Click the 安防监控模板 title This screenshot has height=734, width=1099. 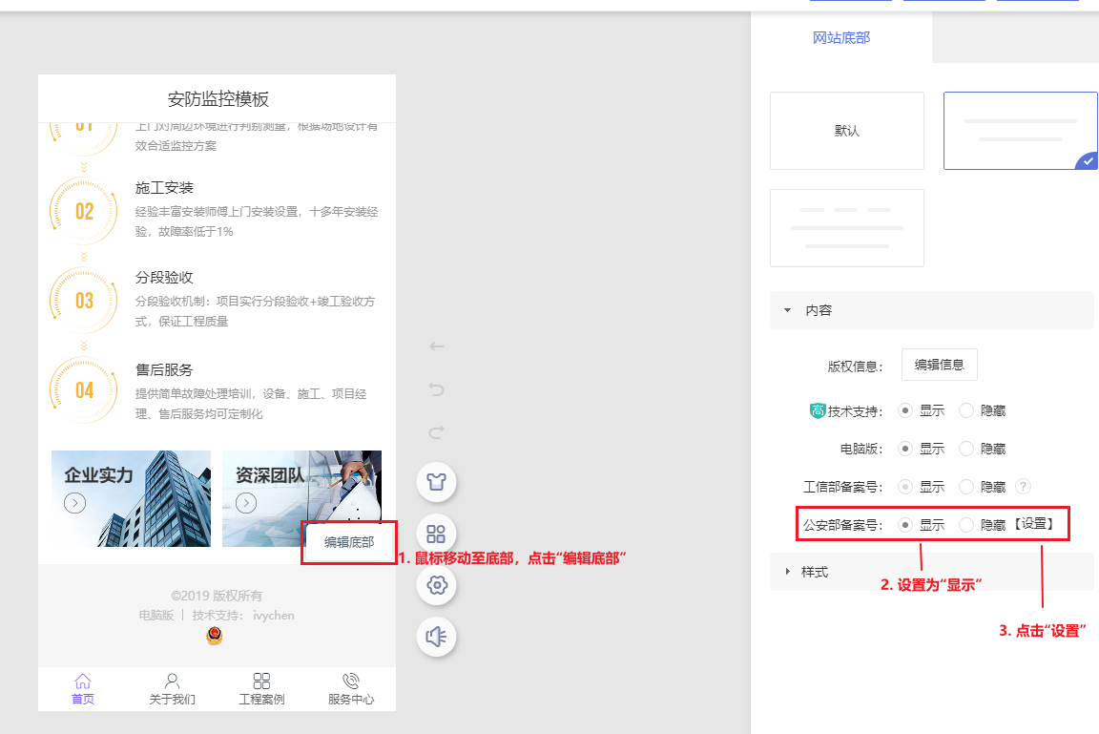coord(218,99)
